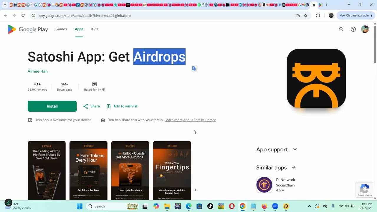
Task: Switch to the Gmail browser tab
Action: tap(303, 5)
